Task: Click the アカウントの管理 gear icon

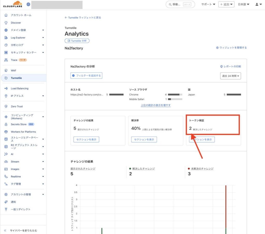Action: [x=6, y=194]
